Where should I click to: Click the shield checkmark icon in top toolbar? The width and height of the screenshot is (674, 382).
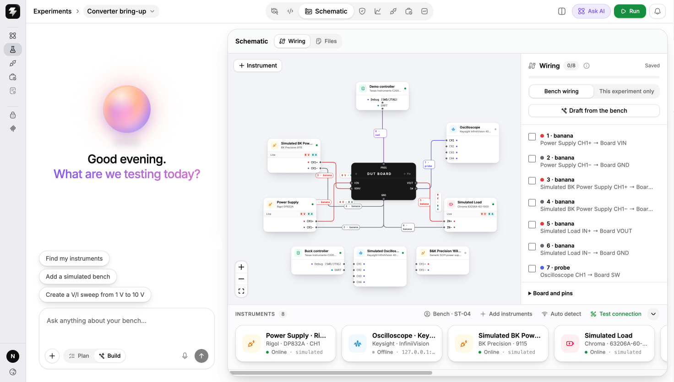point(362,11)
